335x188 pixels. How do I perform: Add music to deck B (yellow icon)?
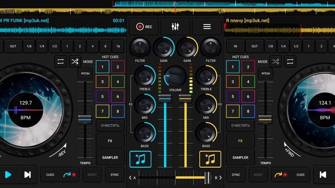[210, 159]
